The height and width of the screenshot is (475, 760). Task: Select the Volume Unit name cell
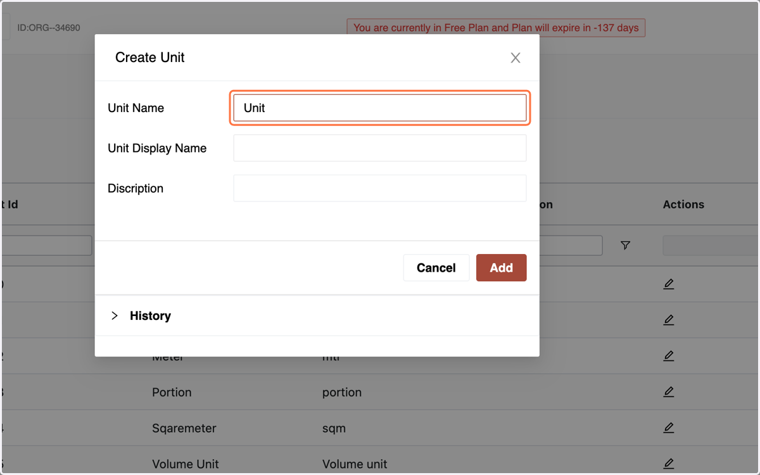(x=186, y=464)
